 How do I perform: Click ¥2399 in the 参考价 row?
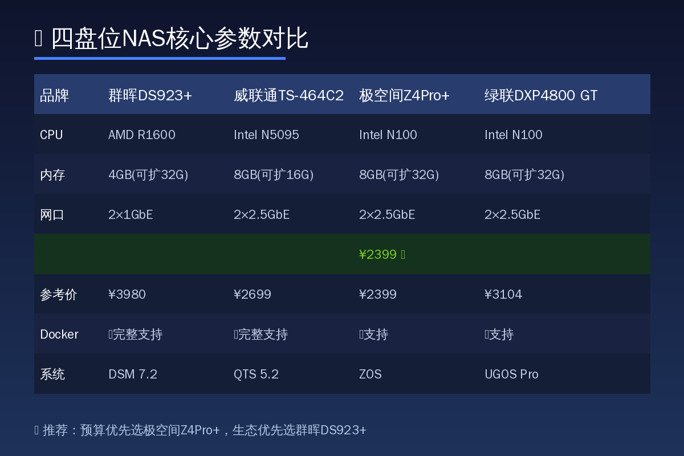378,295
